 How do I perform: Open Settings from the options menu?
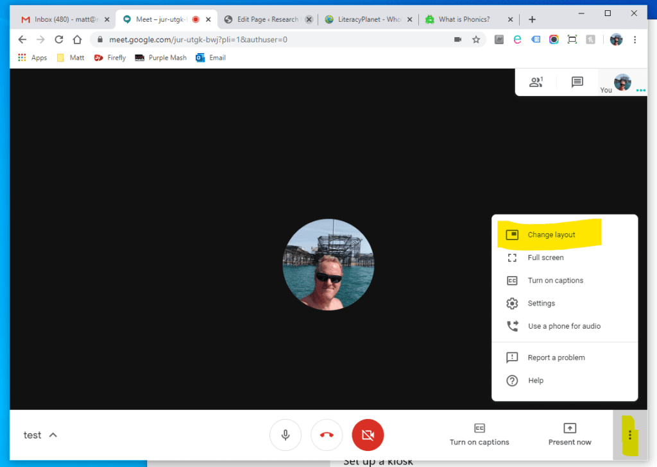coord(565,304)
